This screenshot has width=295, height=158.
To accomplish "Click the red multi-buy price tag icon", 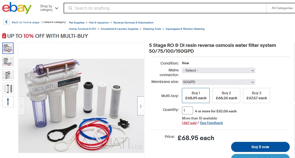I will click(4, 36).
